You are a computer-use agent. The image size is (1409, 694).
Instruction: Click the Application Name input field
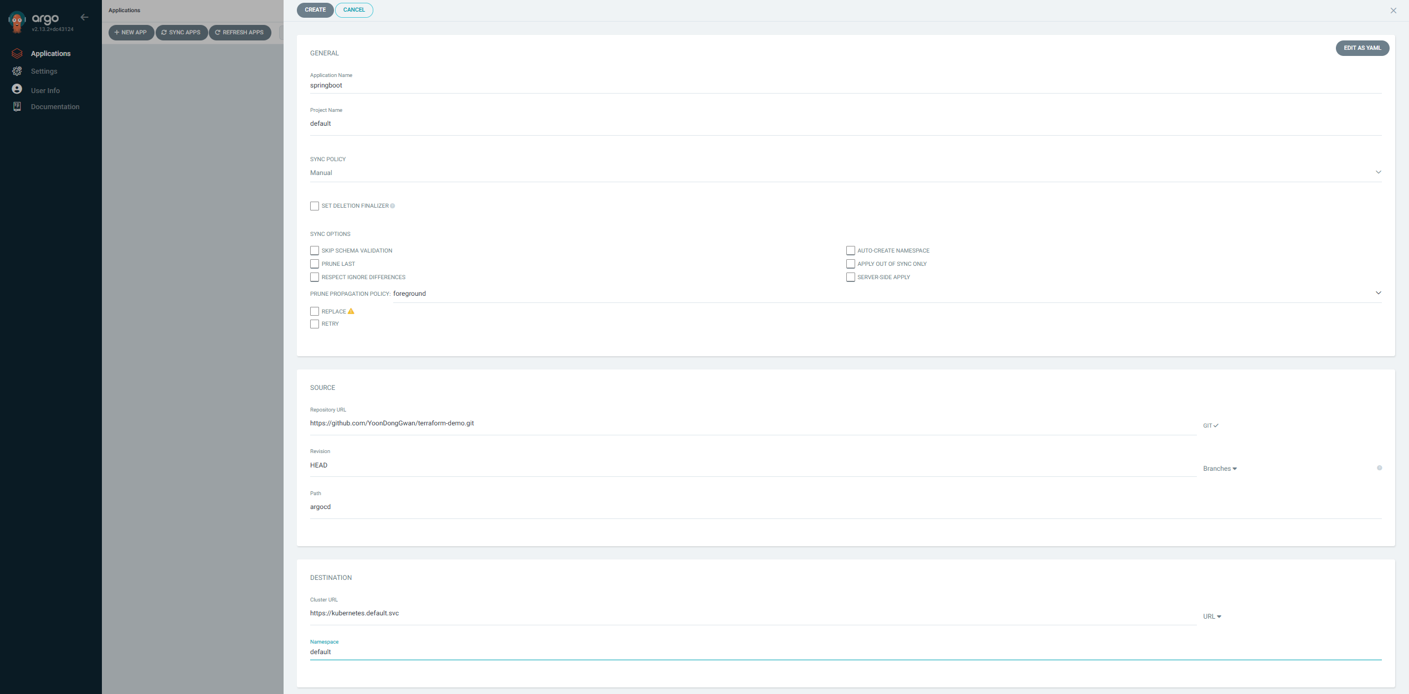pyautogui.click(x=845, y=85)
